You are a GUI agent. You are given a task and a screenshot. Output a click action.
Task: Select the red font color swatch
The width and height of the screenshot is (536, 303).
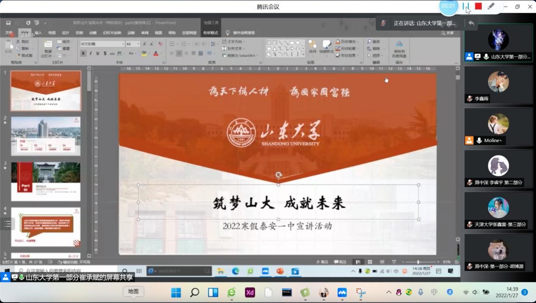pos(156,53)
